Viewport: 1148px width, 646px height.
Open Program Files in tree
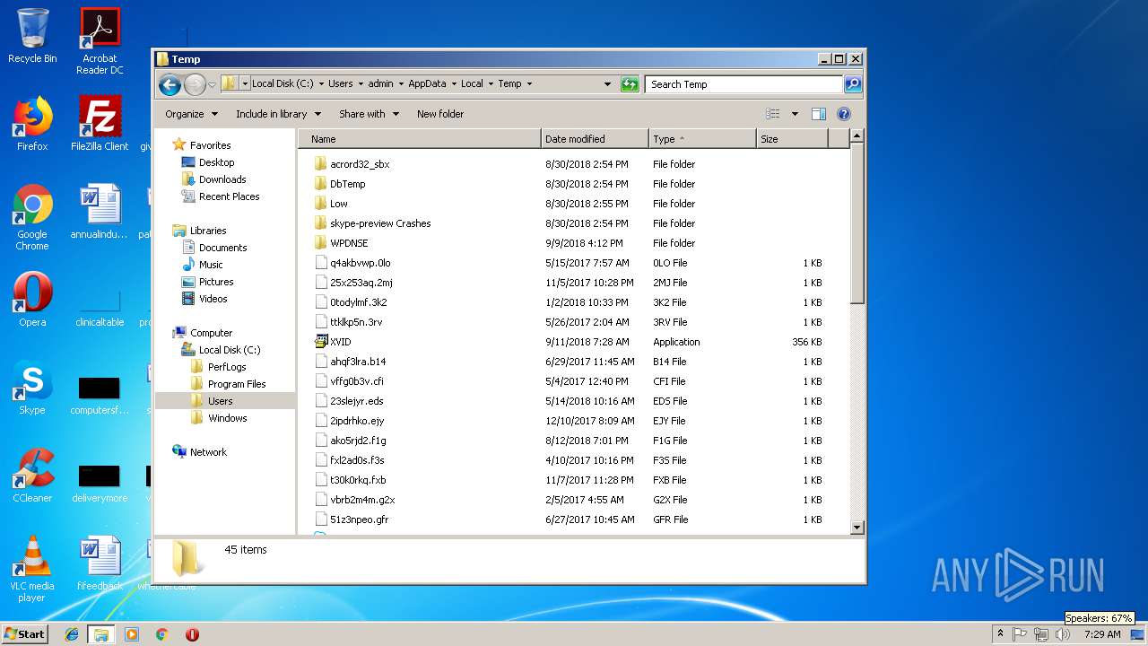[237, 384]
